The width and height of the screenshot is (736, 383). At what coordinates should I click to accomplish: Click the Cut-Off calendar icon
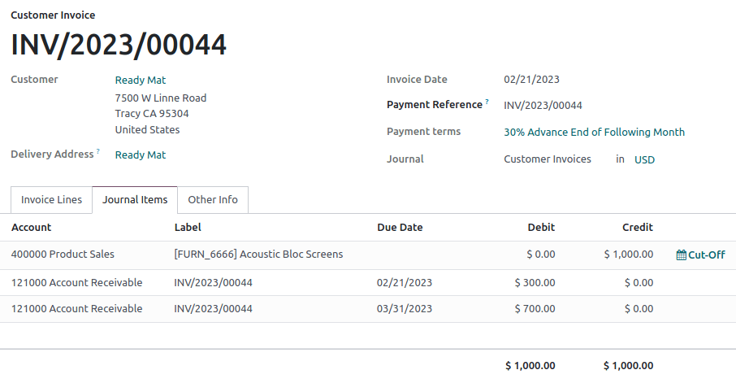click(681, 255)
